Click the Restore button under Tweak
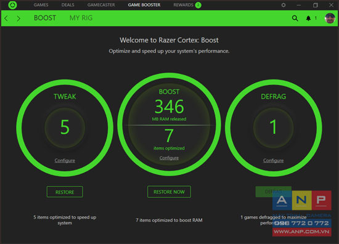Screen dimensions: 339x244 pos(65,192)
